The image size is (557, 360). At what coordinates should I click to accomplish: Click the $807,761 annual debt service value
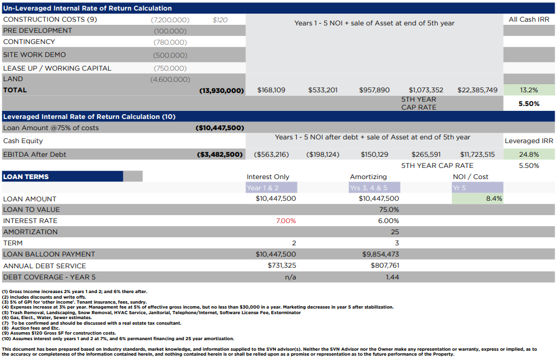(x=383, y=266)
